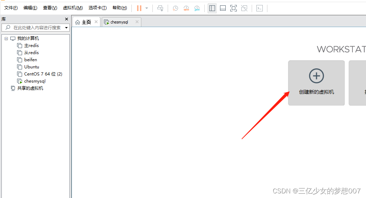The width and height of the screenshot is (366, 198).
Task: Open the snapshot manager icon
Action: [x=197, y=8]
